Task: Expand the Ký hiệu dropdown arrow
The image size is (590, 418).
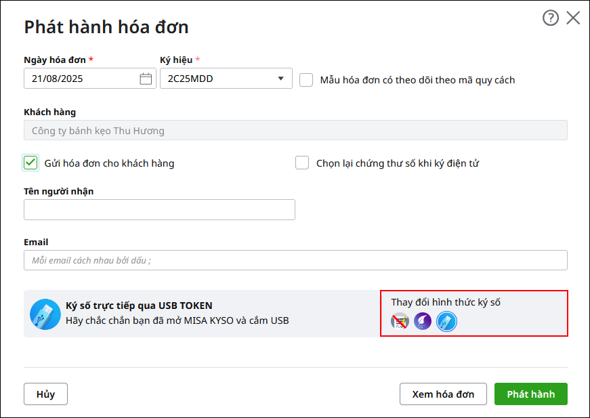Action: [x=281, y=79]
